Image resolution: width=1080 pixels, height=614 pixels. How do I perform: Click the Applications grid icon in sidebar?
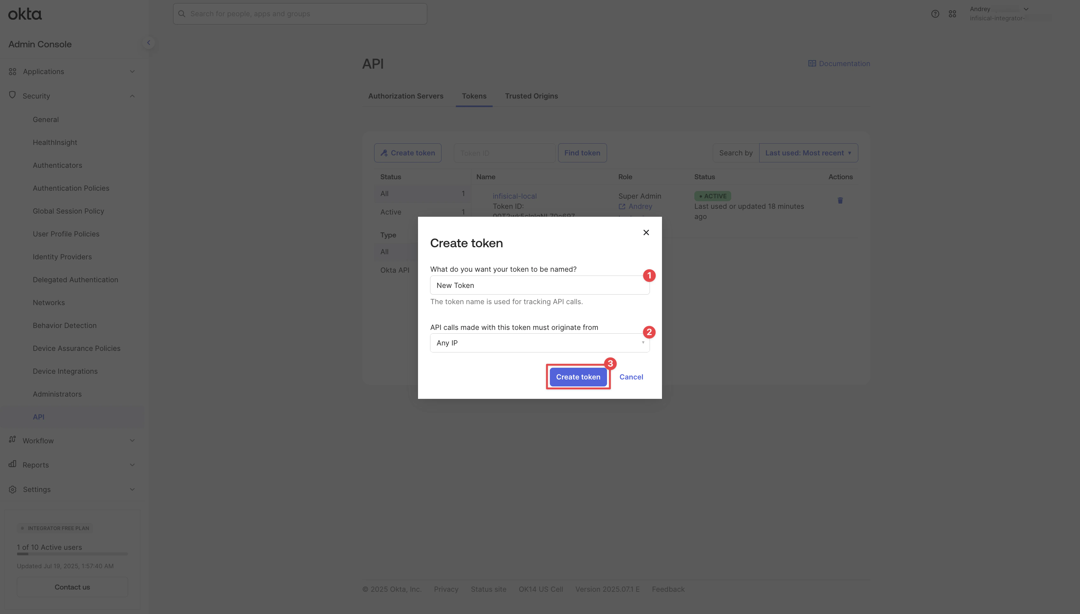coord(13,72)
